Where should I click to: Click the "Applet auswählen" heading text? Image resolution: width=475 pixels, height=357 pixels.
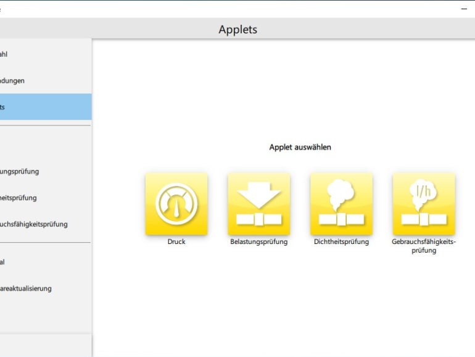click(x=300, y=147)
